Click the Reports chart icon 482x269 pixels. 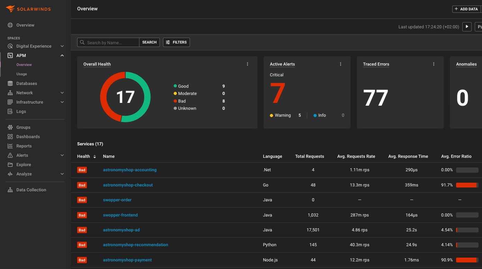click(x=10, y=146)
